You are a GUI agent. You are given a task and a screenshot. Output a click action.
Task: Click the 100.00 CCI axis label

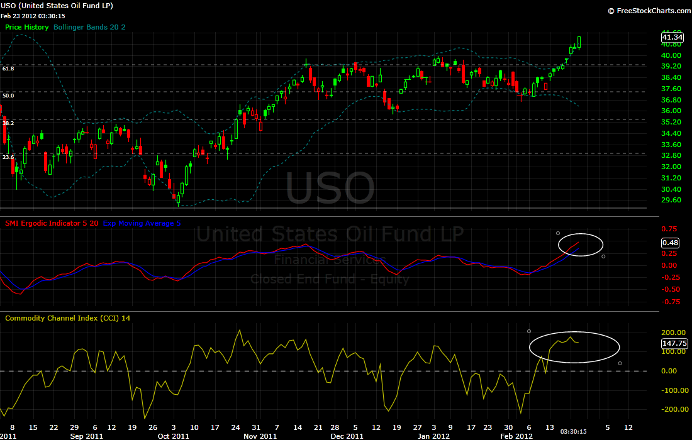point(674,351)
